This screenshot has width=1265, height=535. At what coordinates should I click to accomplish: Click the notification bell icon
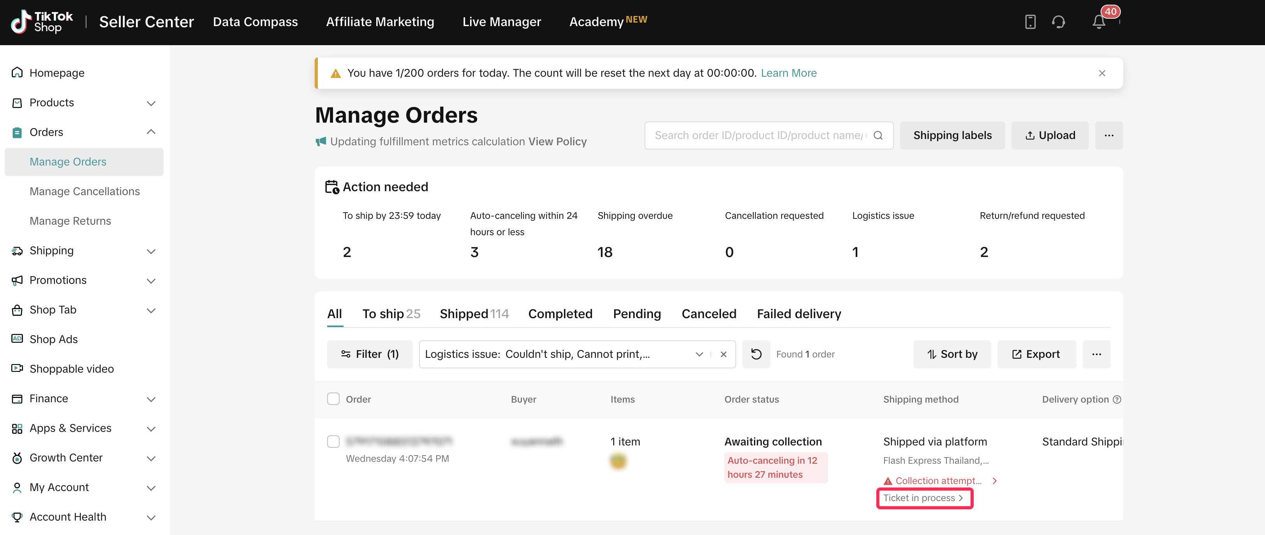coord(1099,22)
